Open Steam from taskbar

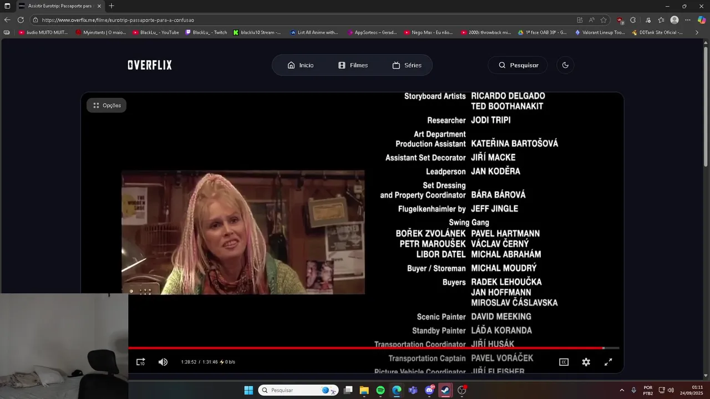(x=445, y=390)
